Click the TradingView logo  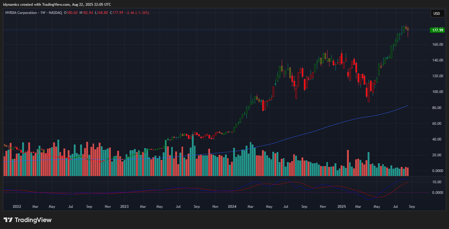click(x=28, y=220)
